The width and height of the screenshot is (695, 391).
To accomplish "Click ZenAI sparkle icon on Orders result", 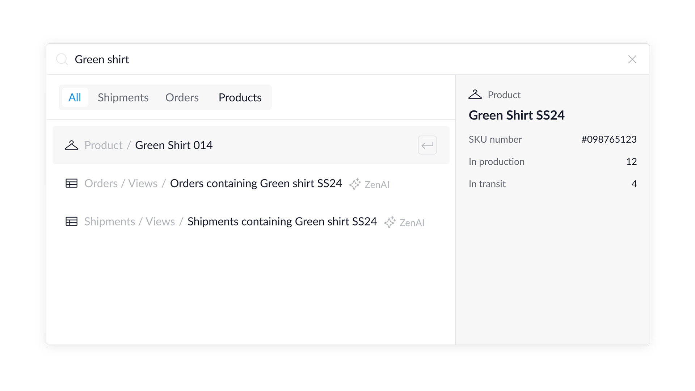I will coord(355,184).
